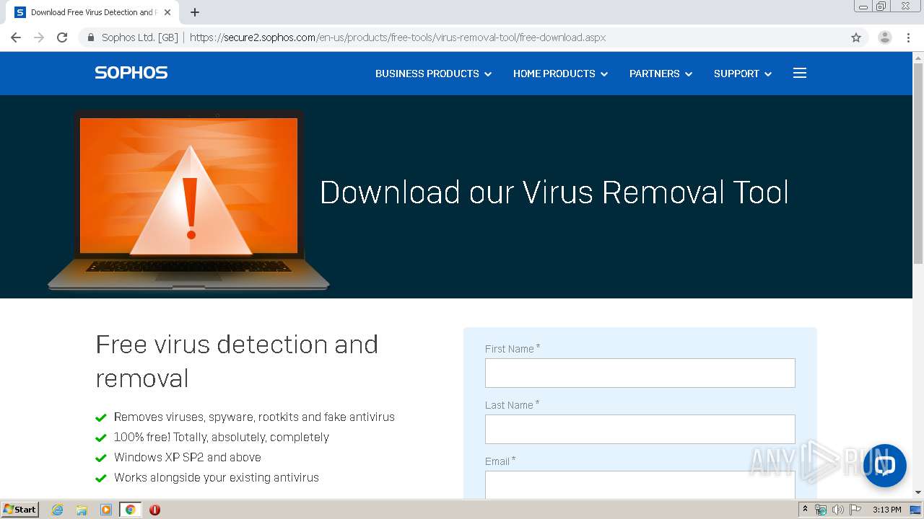
Task: Show hidden tray icons arrow
Action: tap(805, 510)
